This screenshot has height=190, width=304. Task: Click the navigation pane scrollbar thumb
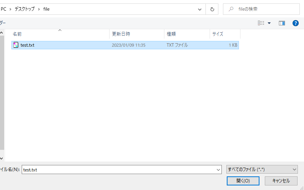click(x=2, y=93)
